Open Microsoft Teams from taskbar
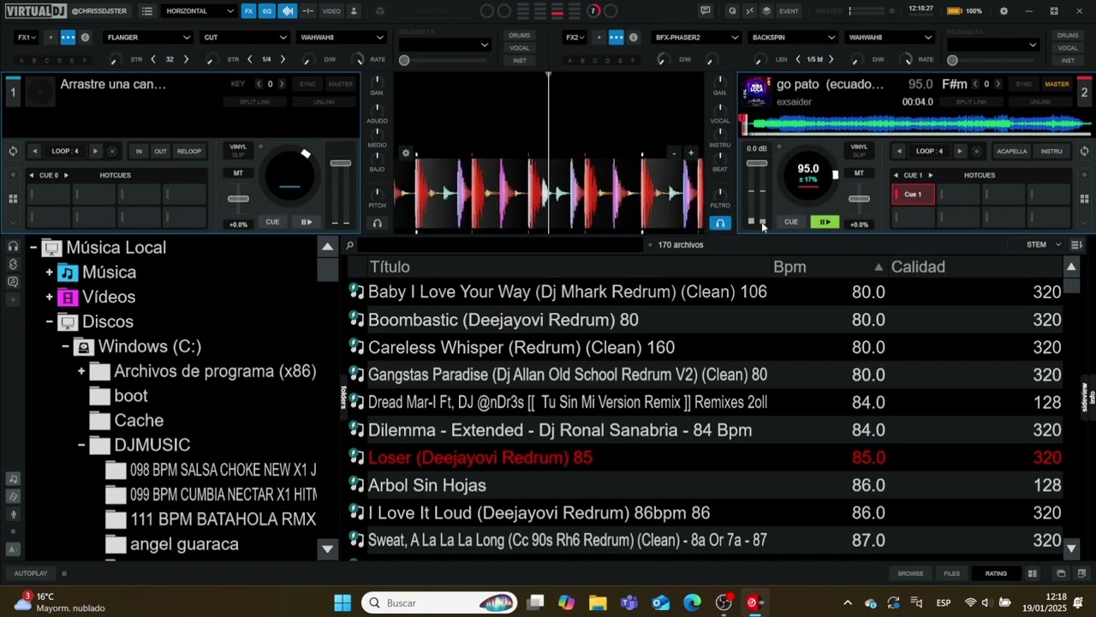 [629, 603]
